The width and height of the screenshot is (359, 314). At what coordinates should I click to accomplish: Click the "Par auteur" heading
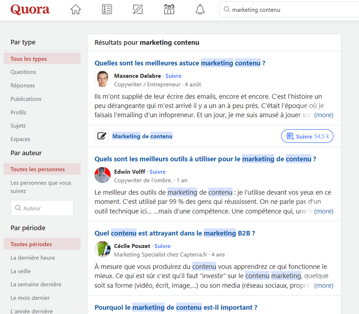26,153
